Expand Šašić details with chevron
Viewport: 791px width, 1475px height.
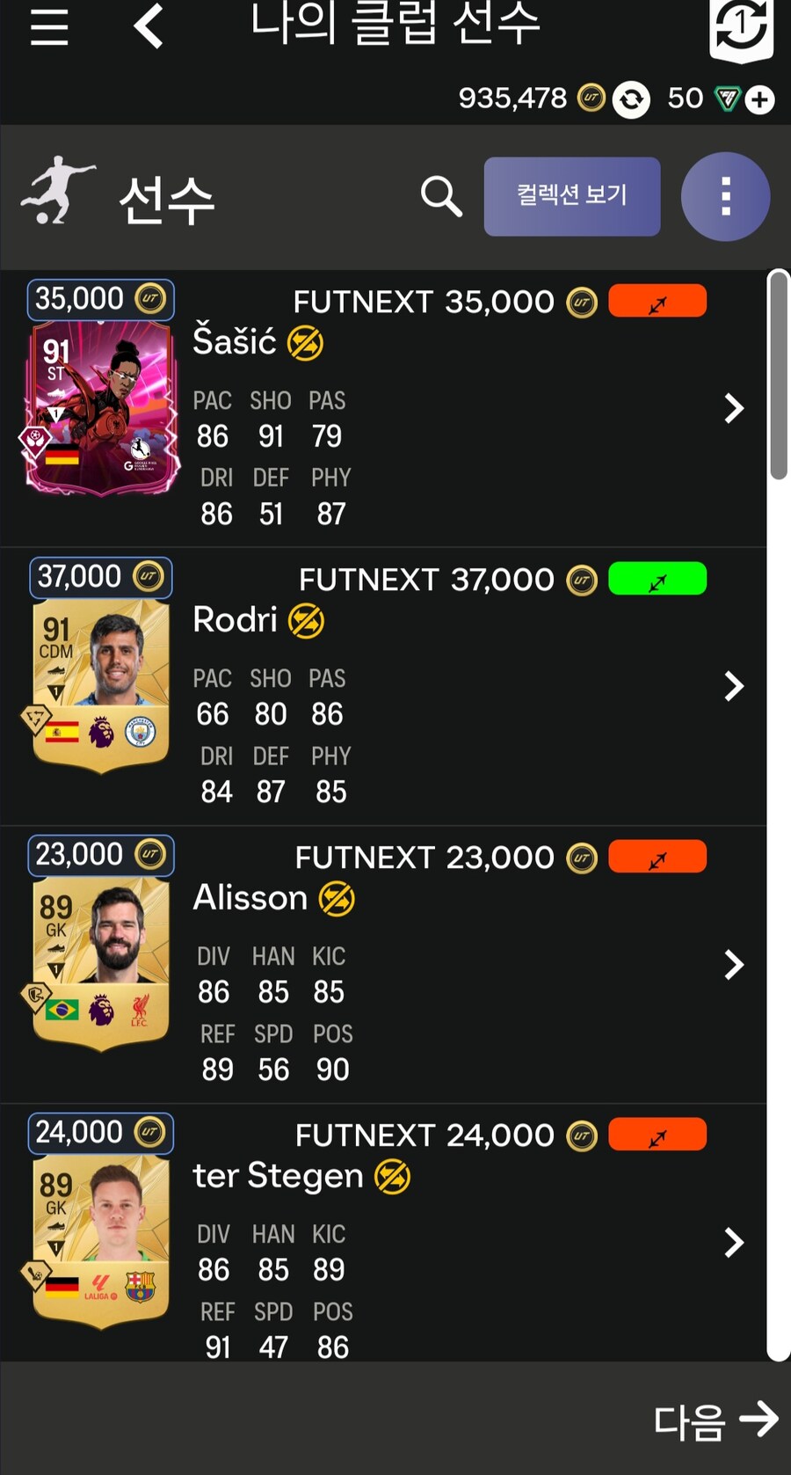pyautogui.click(x=734, y=408)
